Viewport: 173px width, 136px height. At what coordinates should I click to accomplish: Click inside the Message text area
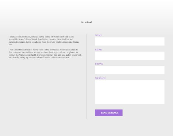click(x=129, y=92)
